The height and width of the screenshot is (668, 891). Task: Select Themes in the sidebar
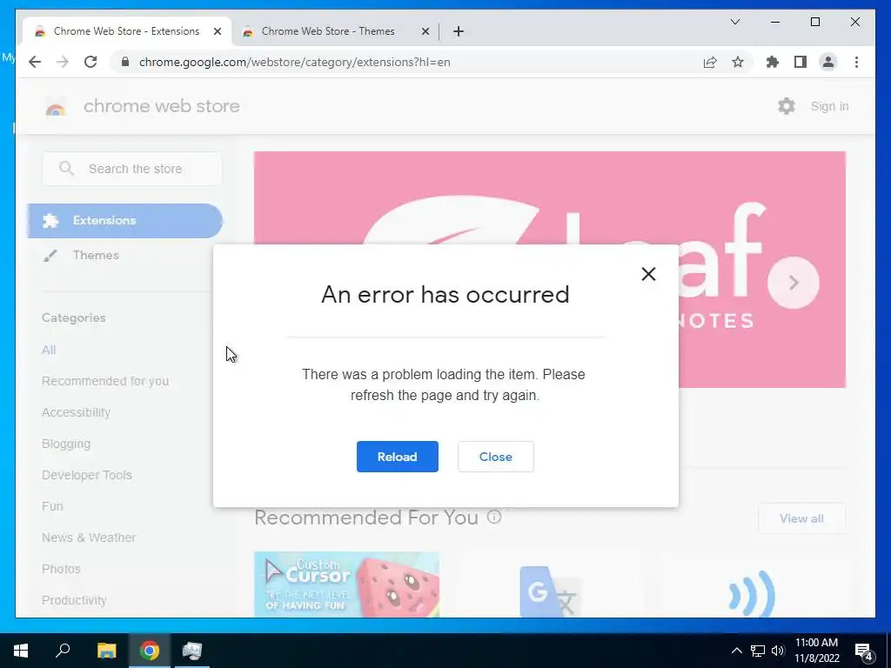coord(96,255)
